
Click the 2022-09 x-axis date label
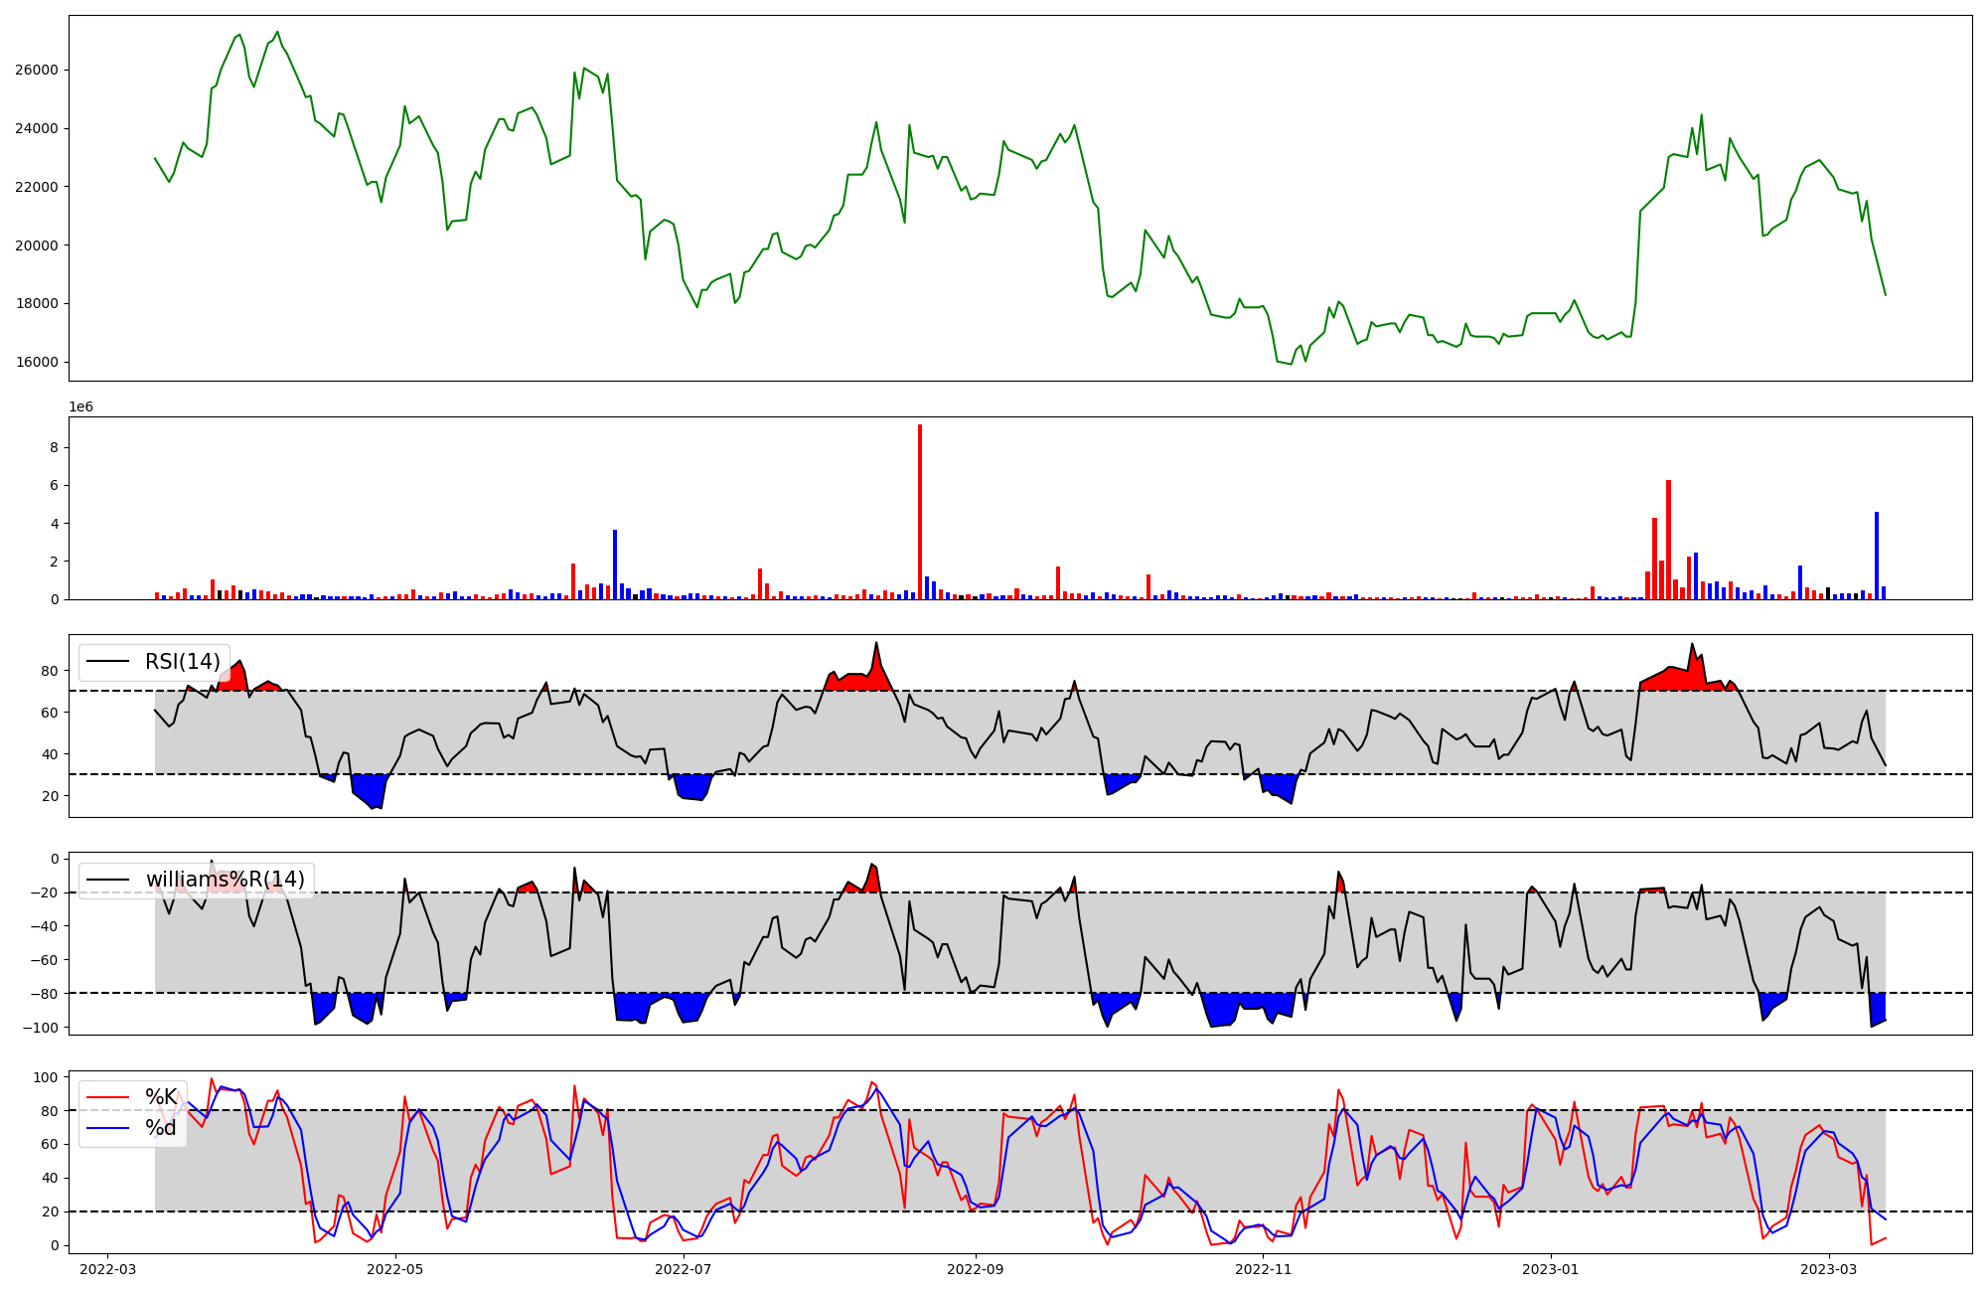(x=977, y=1269)
